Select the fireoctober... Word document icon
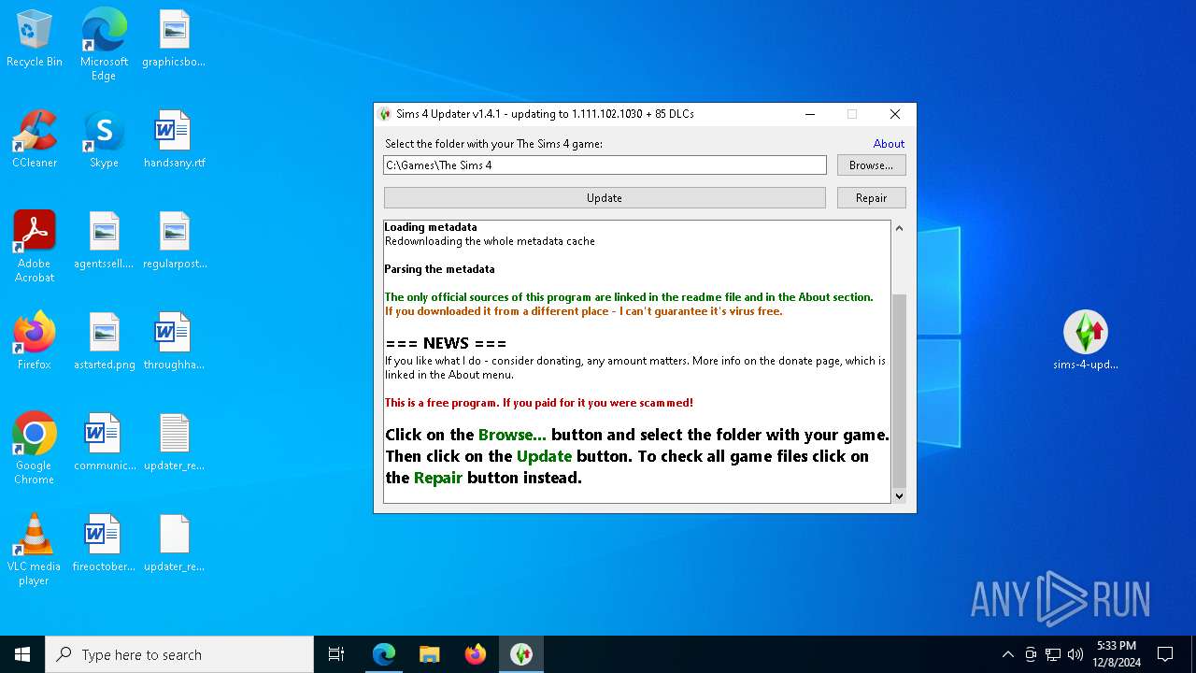1196x673 pixels. coord(104,544)
